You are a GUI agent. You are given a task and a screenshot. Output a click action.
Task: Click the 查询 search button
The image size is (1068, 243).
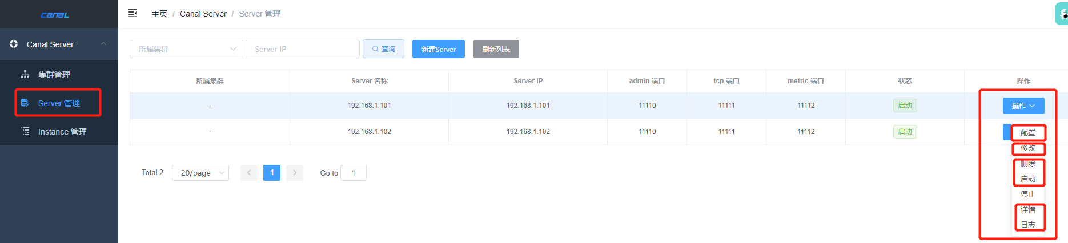click(383, 49)
